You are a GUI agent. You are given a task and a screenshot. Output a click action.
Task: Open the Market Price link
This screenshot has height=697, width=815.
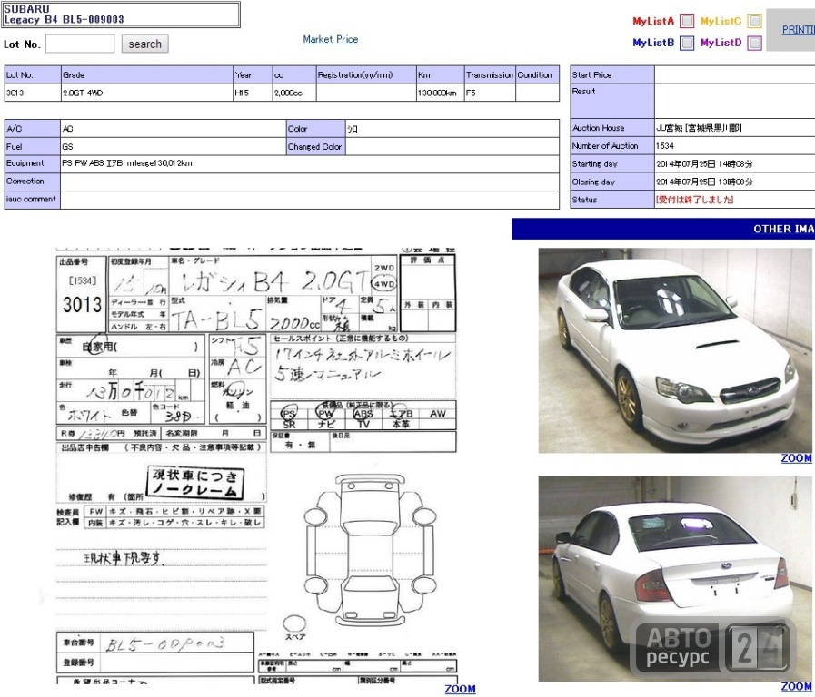pyautogui.click(x=331, y=39)
